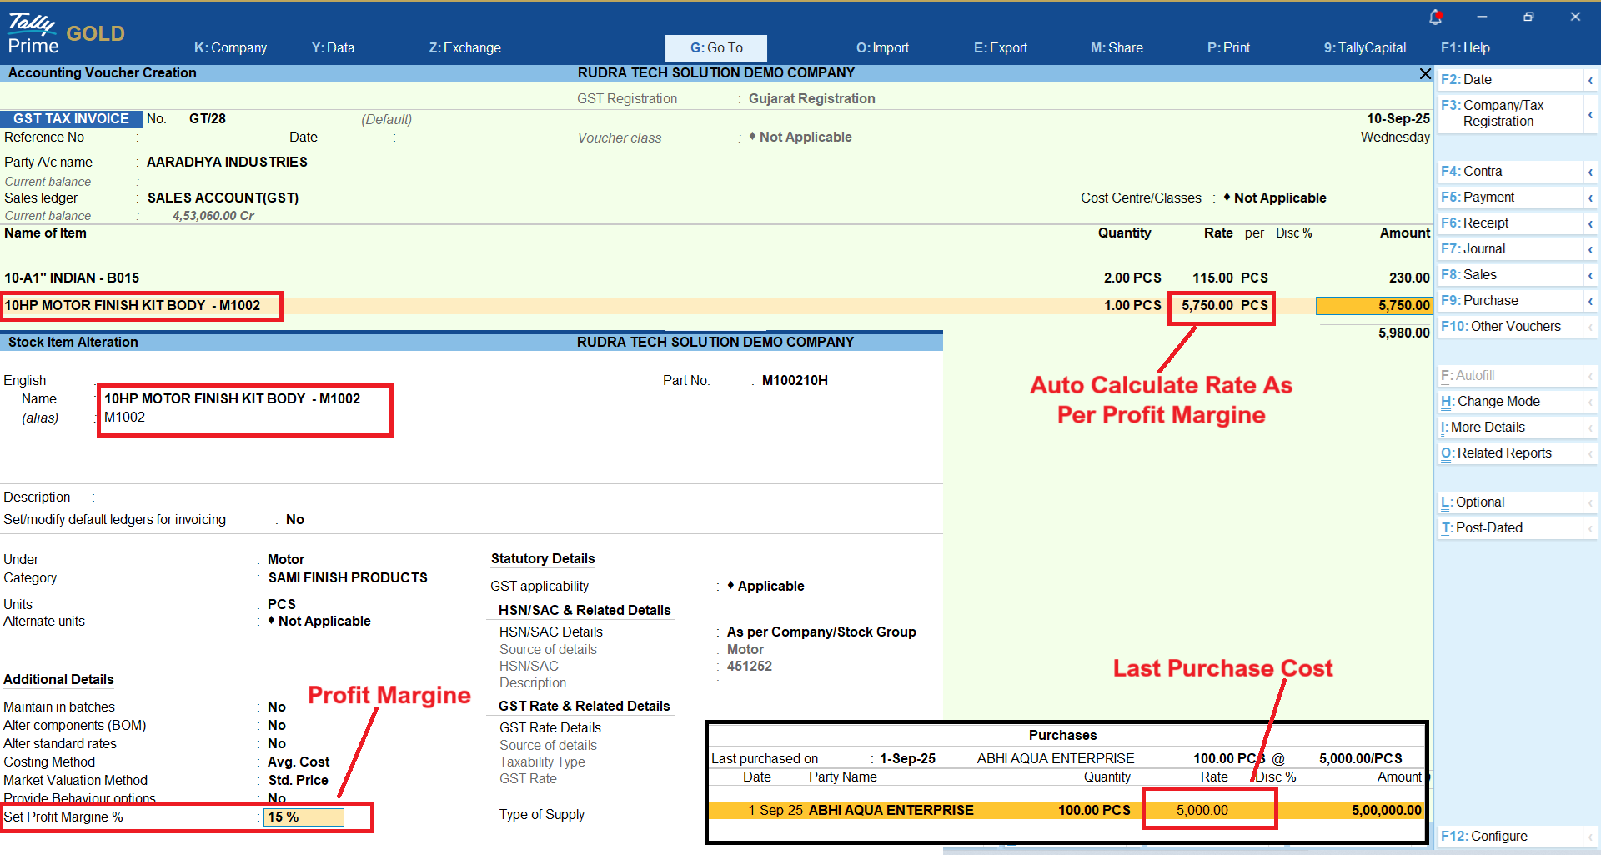Select the highlighted amount 5,750.00 field

coord(1373,306)
